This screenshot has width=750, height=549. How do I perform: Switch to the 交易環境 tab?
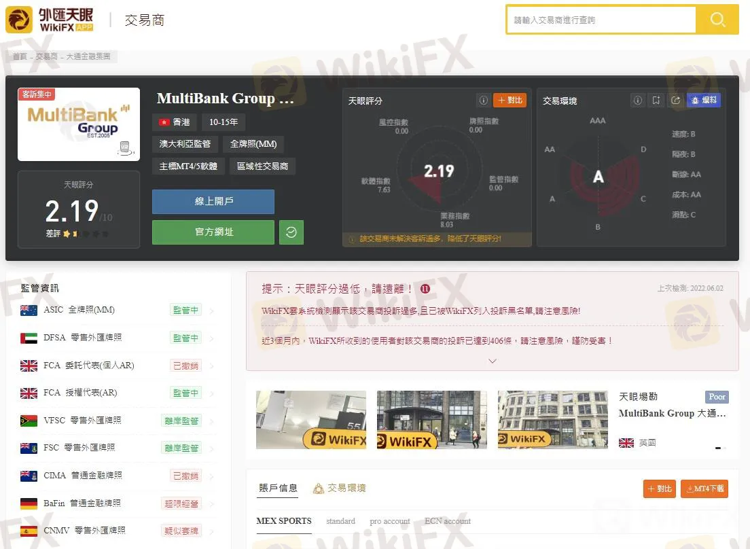point(340,489)
